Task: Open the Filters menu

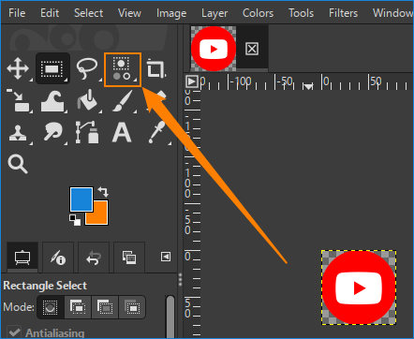Action: coord(343,13)
